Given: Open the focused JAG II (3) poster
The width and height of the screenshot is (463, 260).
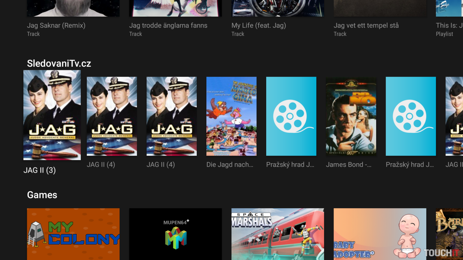Looking at the screenshot, I should tap(52, 115).
